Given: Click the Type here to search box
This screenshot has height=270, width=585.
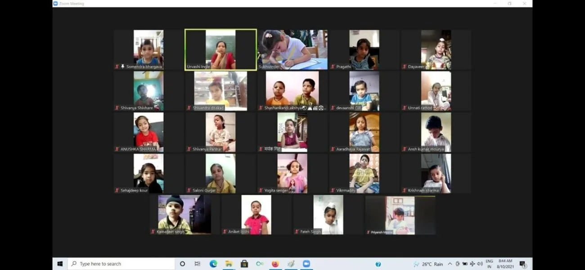Looking at the screenshot, I should [x=121, y=264].
